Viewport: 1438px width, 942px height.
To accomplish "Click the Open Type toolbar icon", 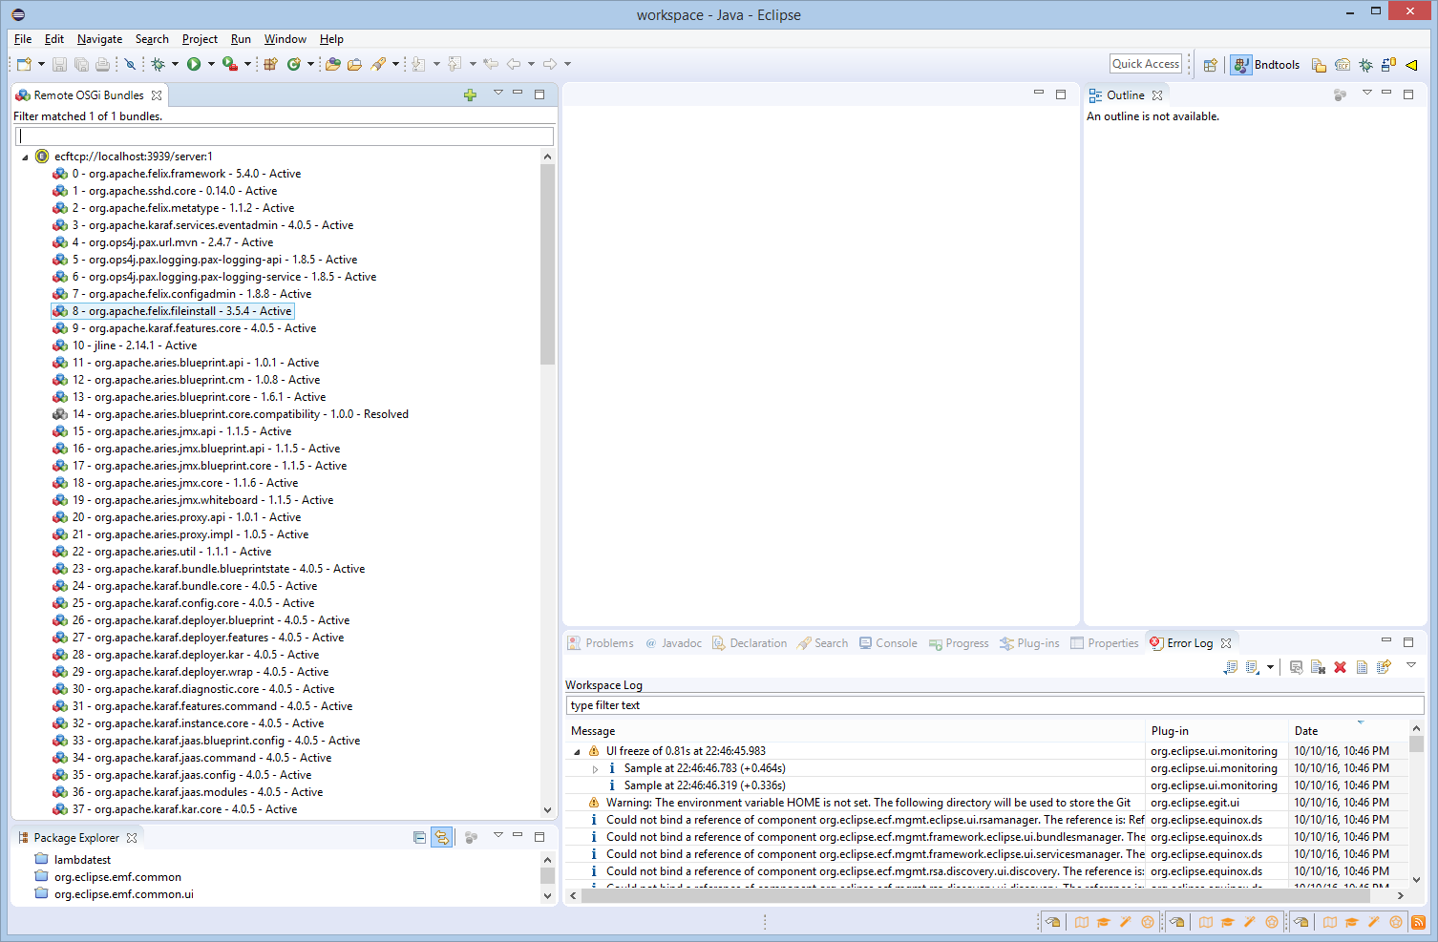I will click(x=333, y=64).
